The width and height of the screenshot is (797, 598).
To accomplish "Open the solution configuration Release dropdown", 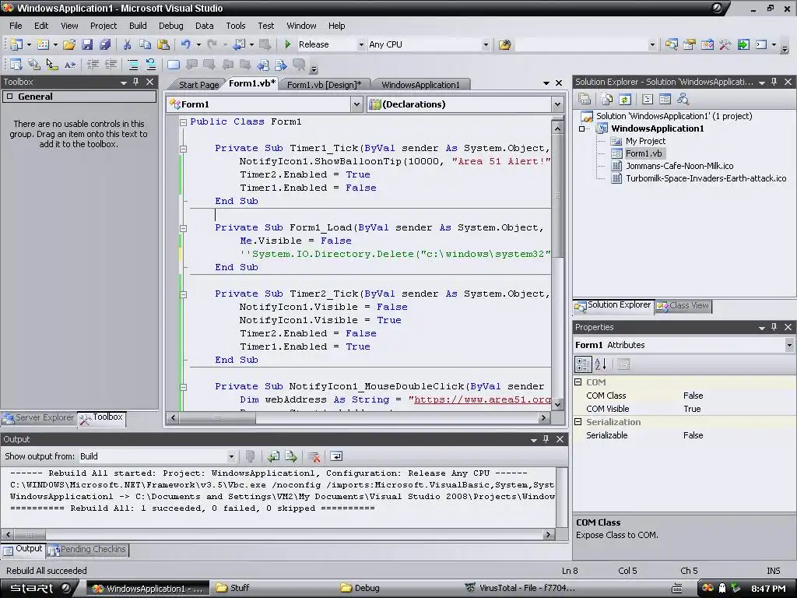I will (361, 44).
